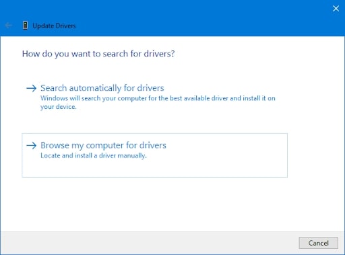Close the Update Drivers dialog with X
The image size is (345, 255).
[x=336, y=9]
